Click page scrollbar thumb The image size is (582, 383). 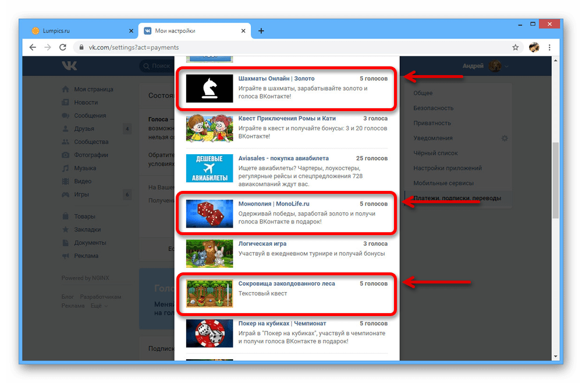pos(555,180)
